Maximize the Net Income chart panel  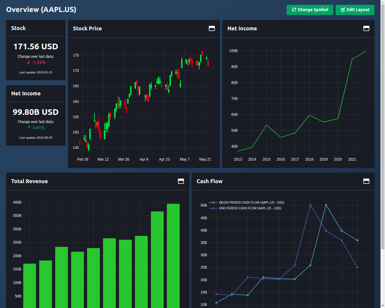tap(366, 28)
